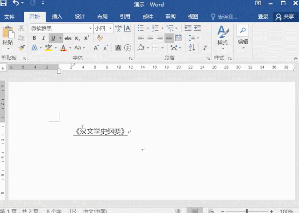This screenshot has width=299, height=213.
Task: Click the clear formatting eraser icon
Action: click(x=100, y=38)
